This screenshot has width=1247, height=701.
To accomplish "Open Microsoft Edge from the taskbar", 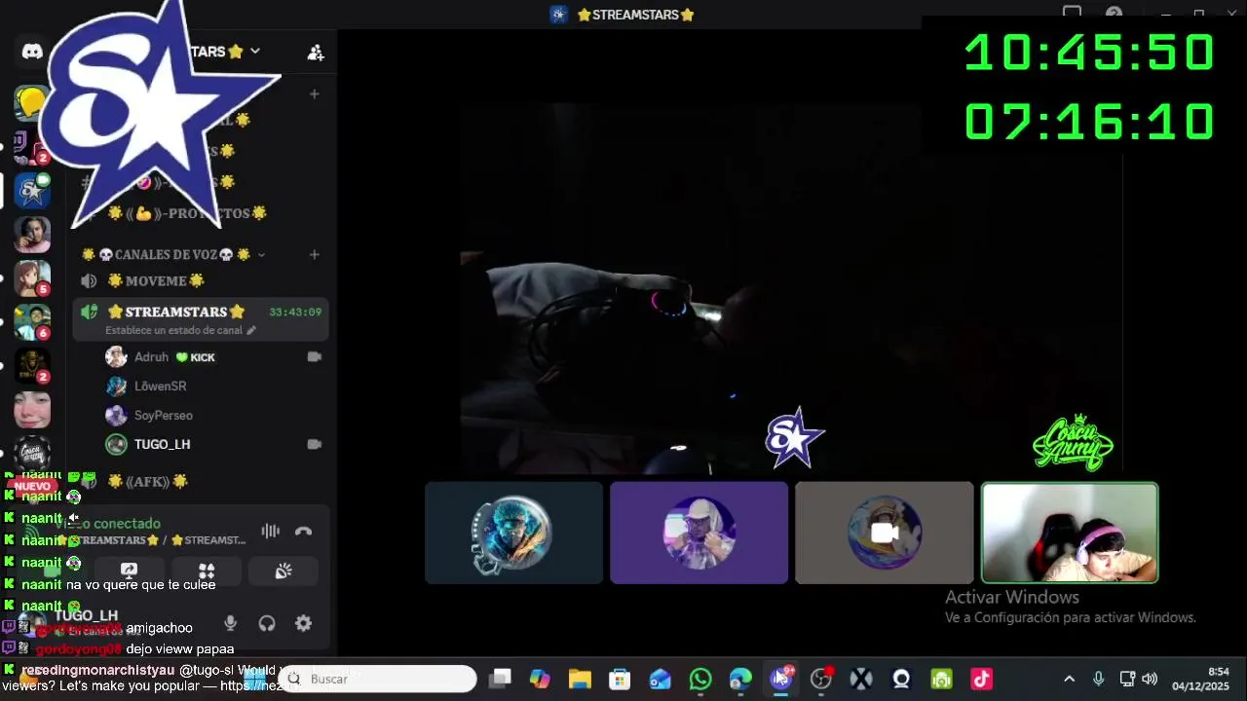I will [x=740, y=679].
